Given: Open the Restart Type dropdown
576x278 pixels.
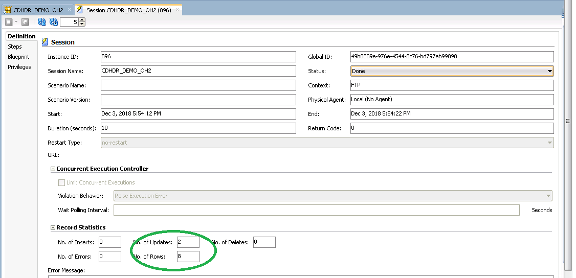Looking at the screenshot, I should point(327,142).
